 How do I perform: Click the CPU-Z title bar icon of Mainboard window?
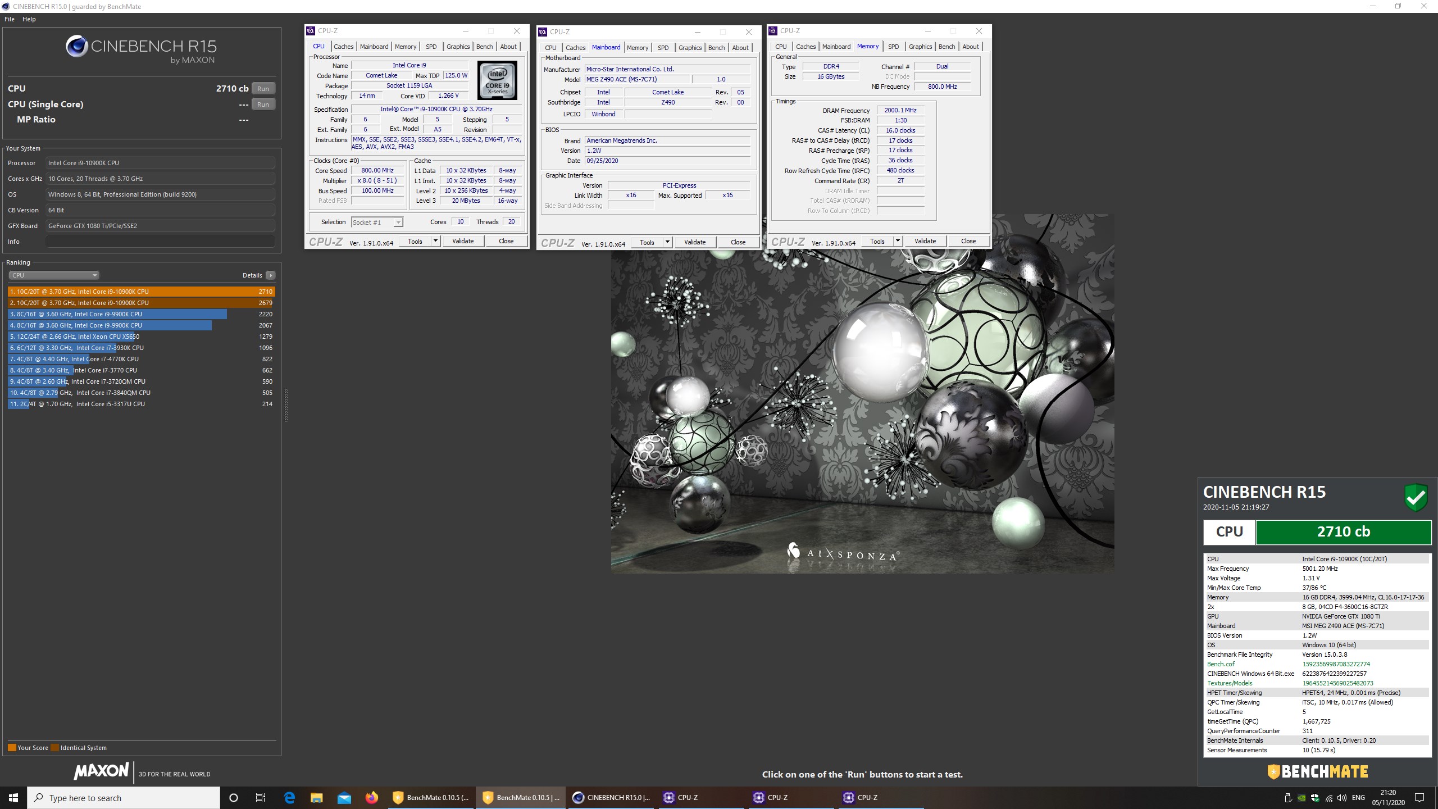pos(543,32)
